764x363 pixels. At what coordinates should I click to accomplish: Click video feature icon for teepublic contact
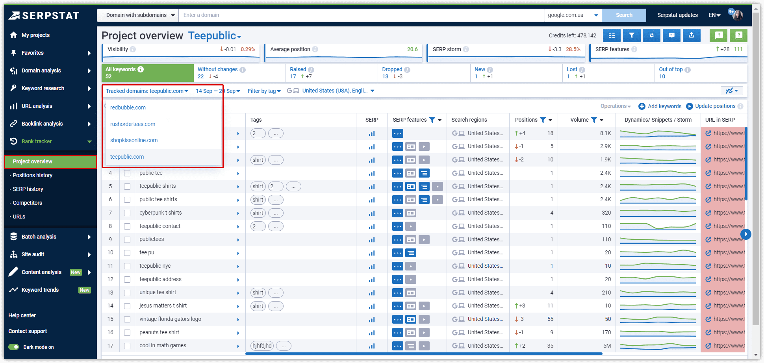coord(411,226)
